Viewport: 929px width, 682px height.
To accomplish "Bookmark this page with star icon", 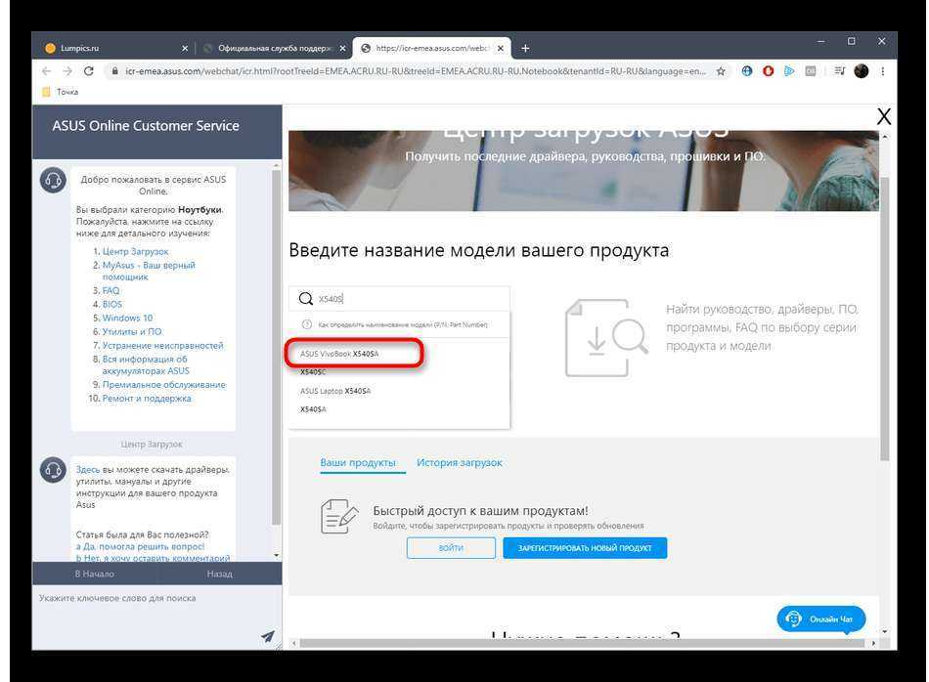I will (x=722, y=71).
